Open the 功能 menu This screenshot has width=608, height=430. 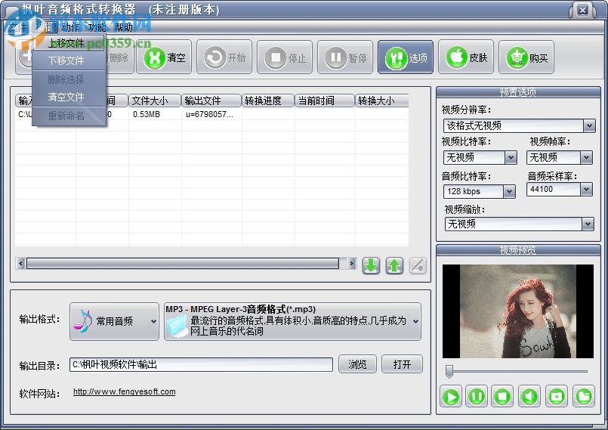[97, 27]
